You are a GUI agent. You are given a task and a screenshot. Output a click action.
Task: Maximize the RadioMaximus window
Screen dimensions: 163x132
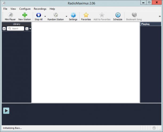149,2
